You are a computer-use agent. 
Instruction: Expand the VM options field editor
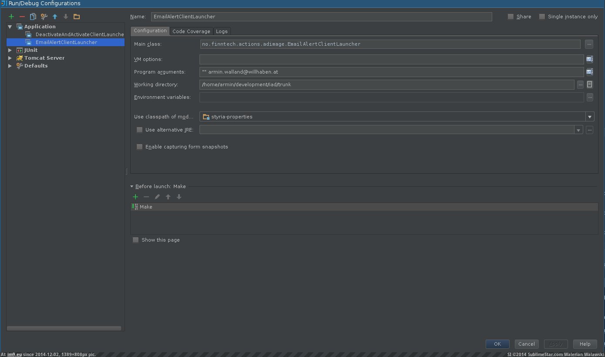coord(590,59)
